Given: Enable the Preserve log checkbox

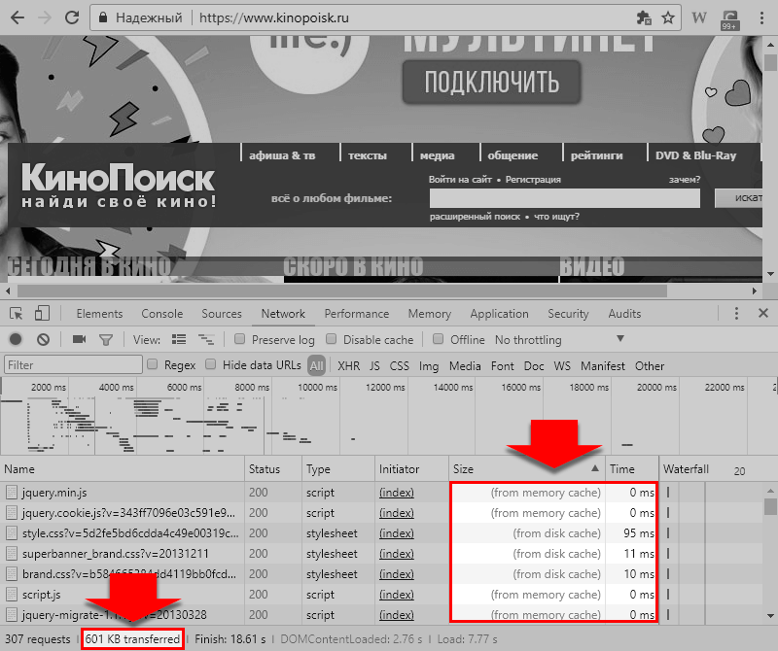Looking at the screenshot, I should coord(240,340).
